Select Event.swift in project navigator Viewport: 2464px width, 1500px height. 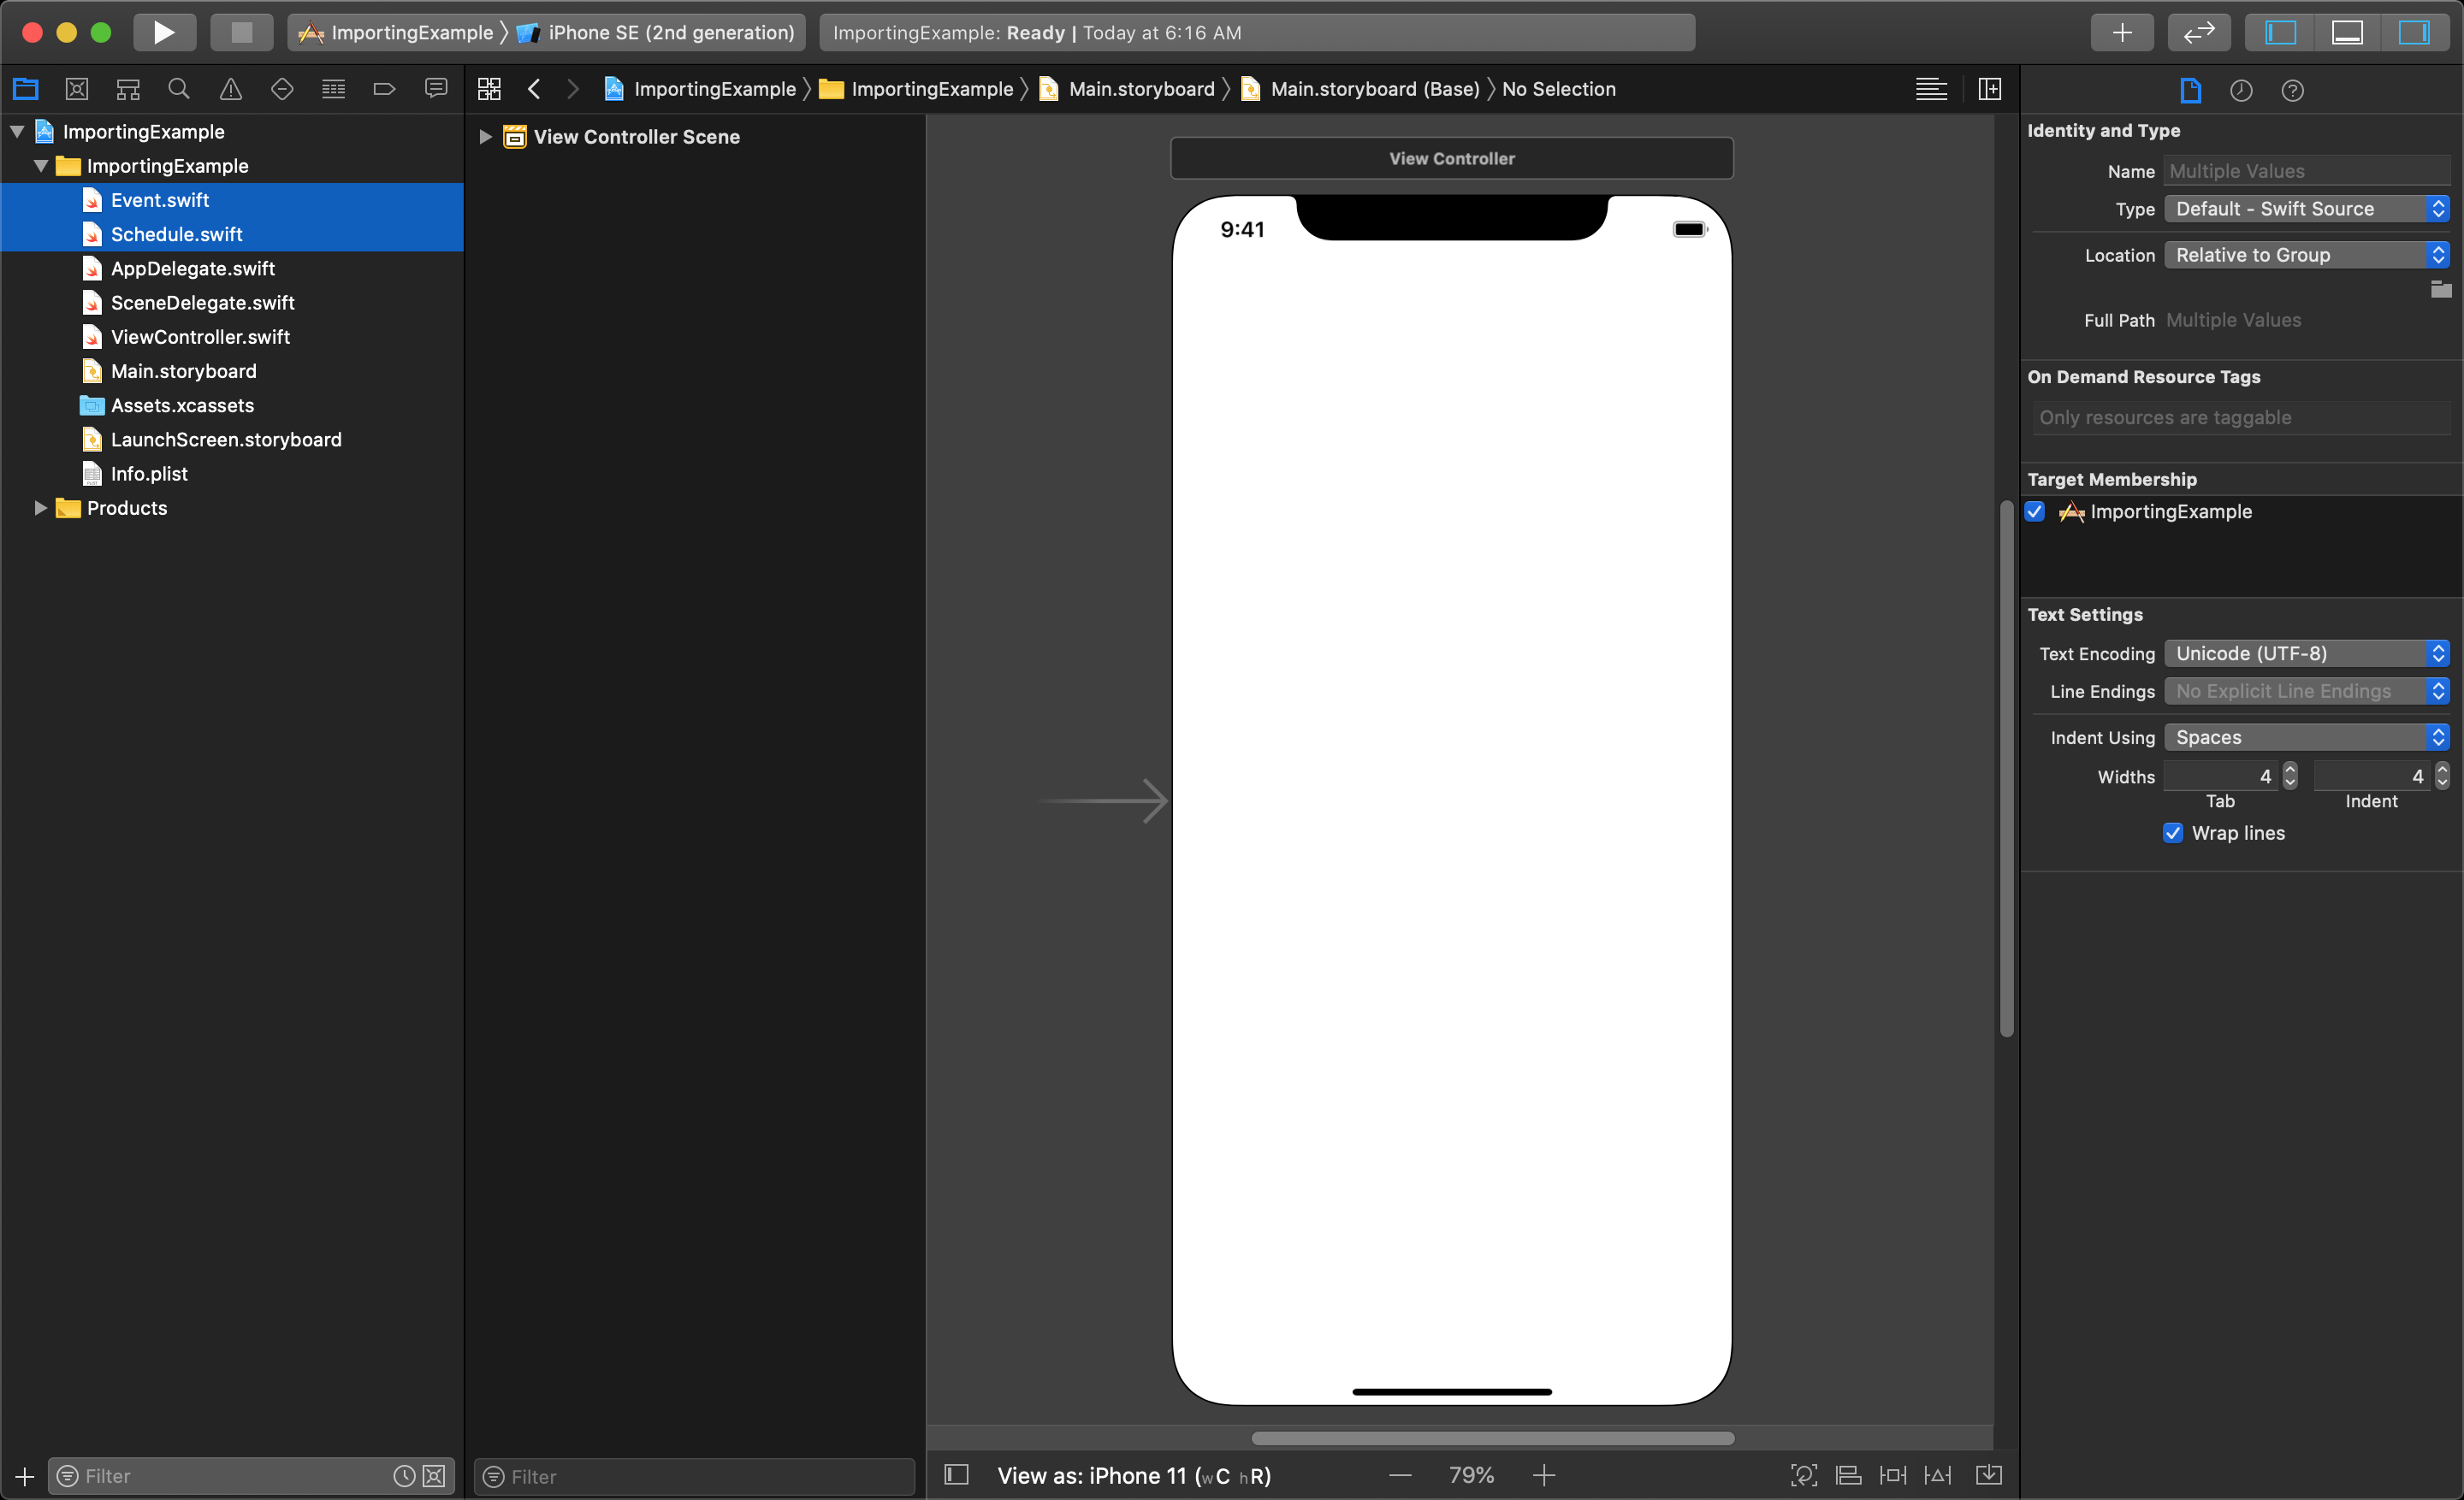(160, 198)
